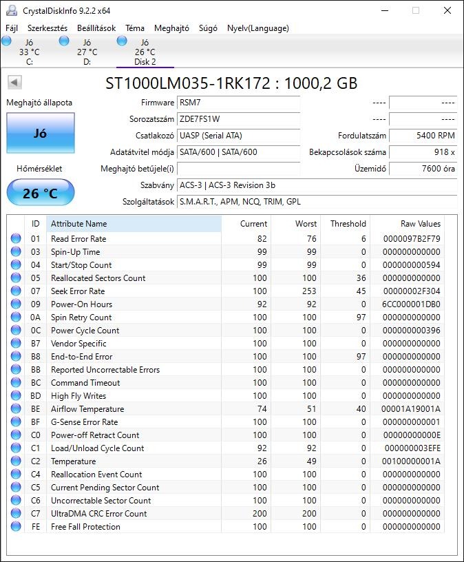Click the blue orb beside Power-On Hours
464x562 pixels.
click(16, 304)
